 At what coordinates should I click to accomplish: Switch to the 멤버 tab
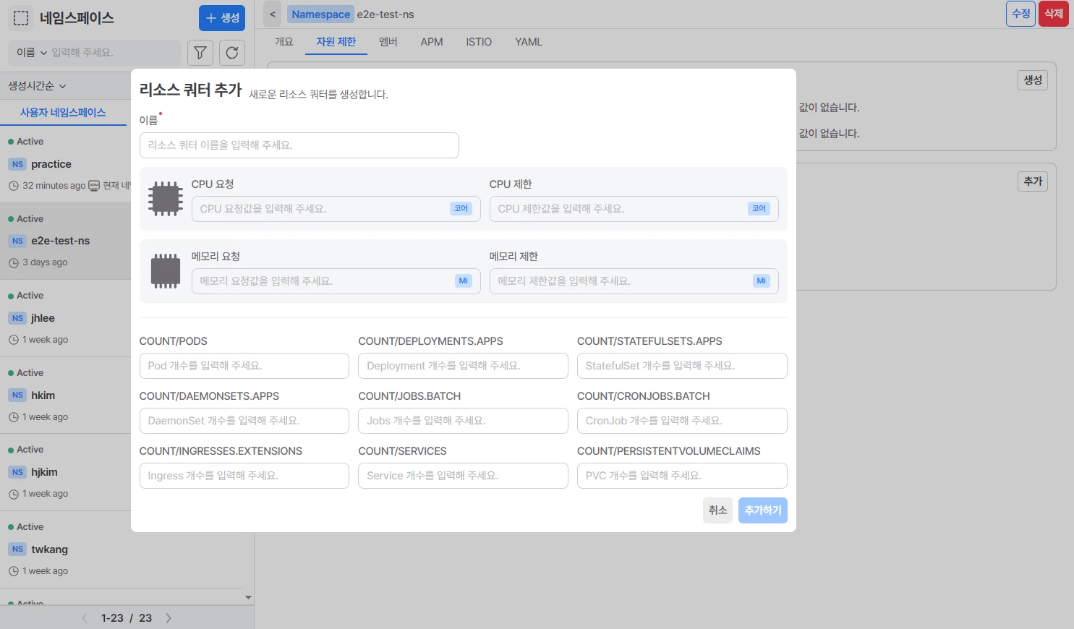pyautogui.click(x=388, y=42)
